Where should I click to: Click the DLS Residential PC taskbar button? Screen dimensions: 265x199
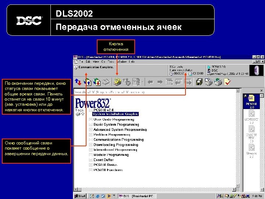(x=137, y=196)
